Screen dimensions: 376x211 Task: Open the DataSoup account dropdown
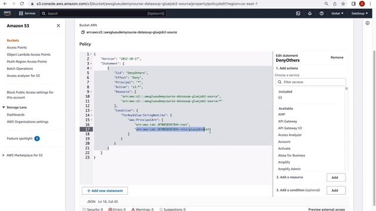pos(360,13)
